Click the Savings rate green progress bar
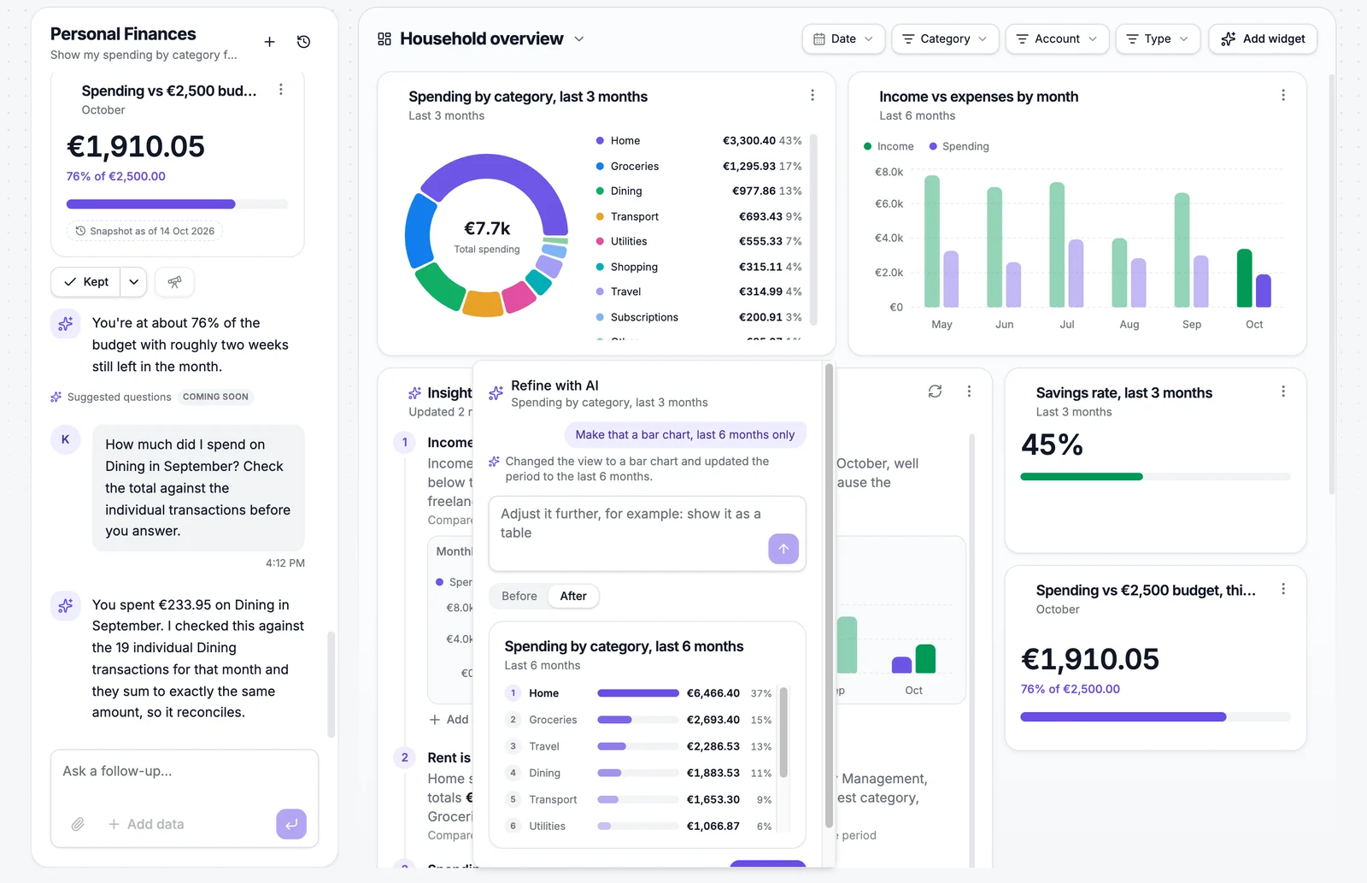This screenshot has height=883, width=1367. point(1155,477)
